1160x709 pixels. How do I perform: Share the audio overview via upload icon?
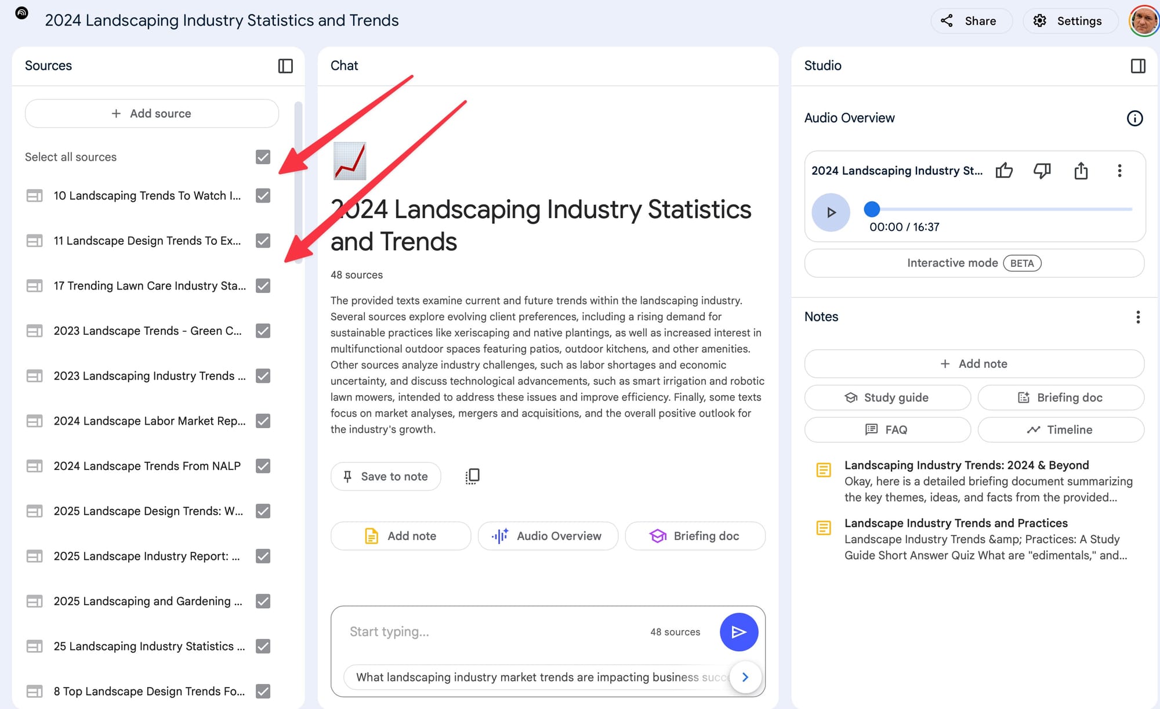(1081, 171)
